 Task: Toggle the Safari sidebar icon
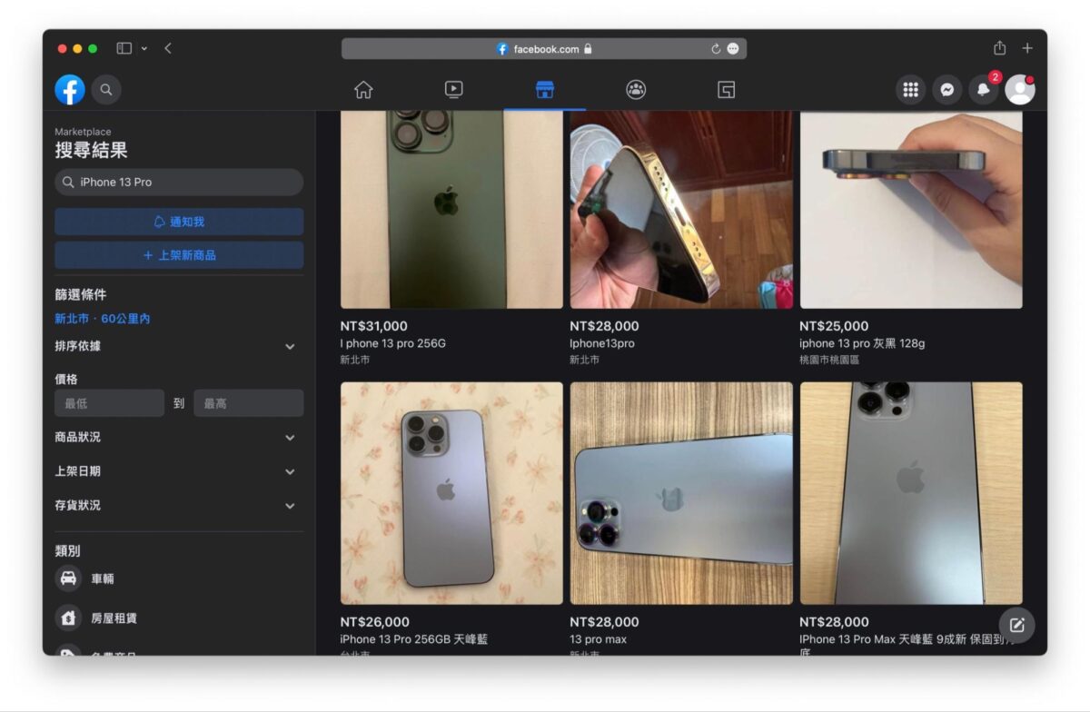pos(124,48)
